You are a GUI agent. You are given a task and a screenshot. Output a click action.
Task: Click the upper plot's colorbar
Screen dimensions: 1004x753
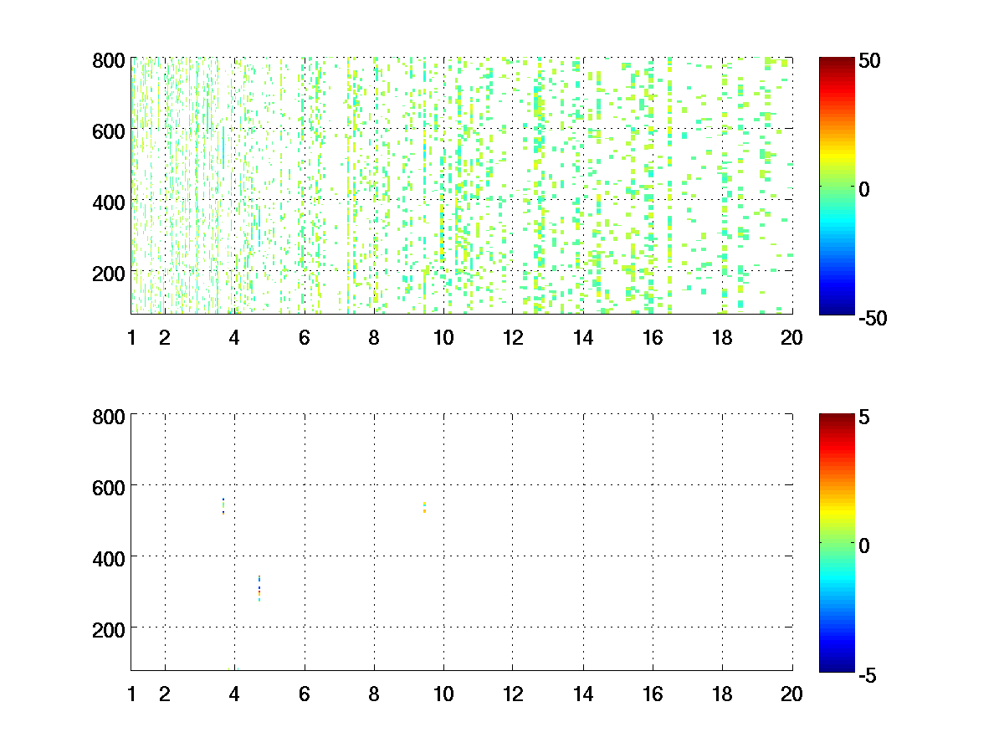[x=836, y=186]
